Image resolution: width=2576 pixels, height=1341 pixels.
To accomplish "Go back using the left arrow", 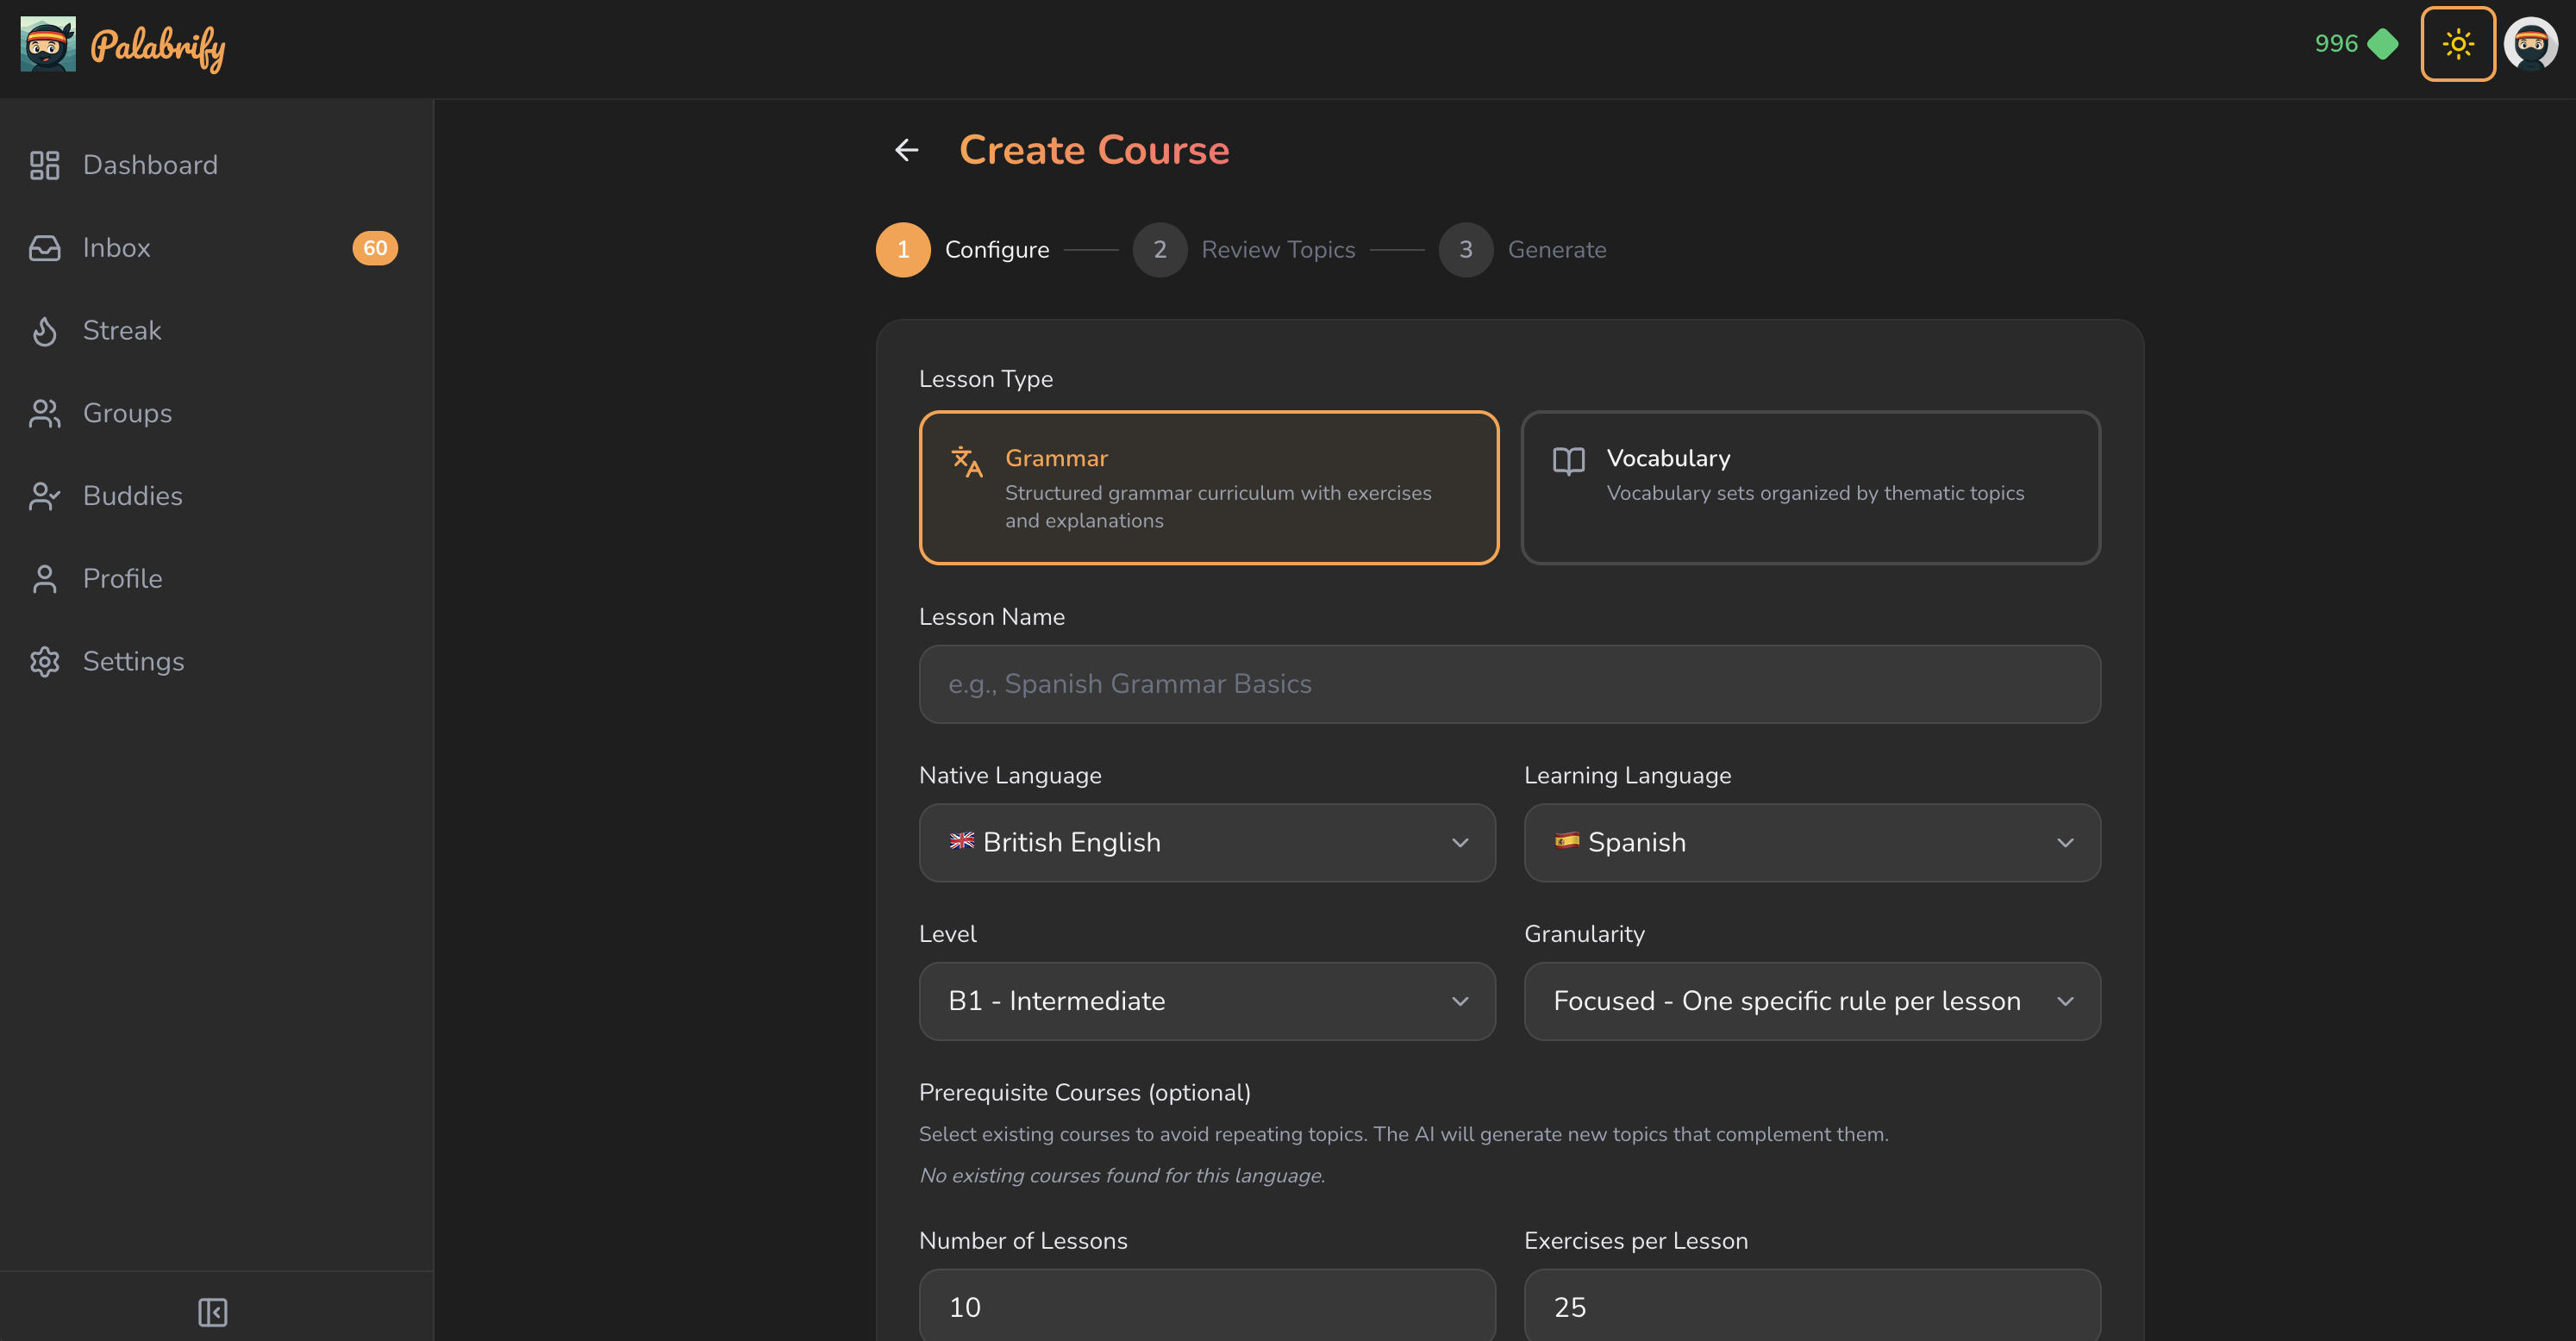I will 906,150.
